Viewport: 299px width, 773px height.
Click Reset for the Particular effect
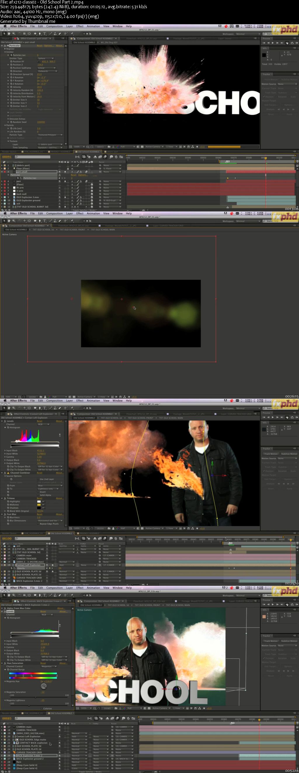(x=39, y=46)
